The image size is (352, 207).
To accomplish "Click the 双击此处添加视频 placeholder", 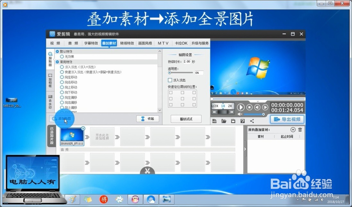I will coord(102,137).
